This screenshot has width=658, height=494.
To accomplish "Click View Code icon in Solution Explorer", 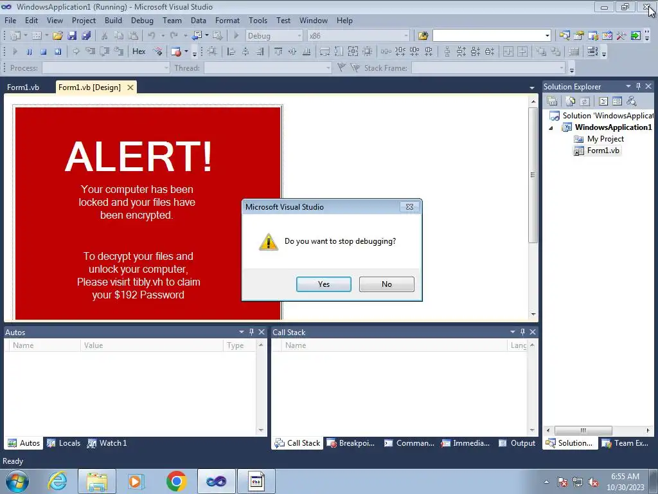I will 603,101.
